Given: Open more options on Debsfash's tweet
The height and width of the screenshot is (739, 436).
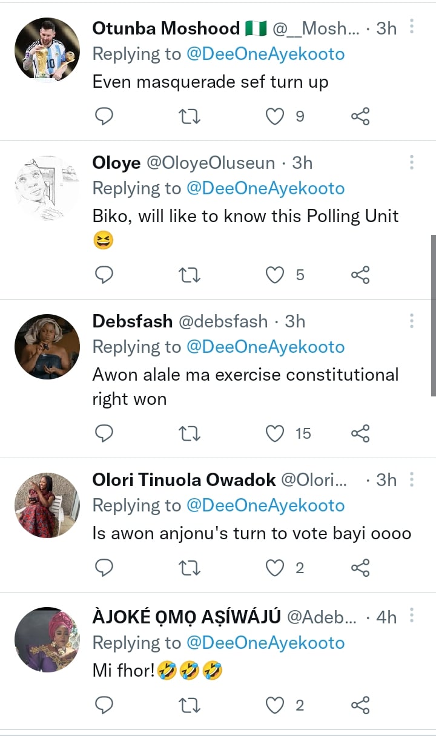Looking at the screenshot, I should (x=412, y=321).
